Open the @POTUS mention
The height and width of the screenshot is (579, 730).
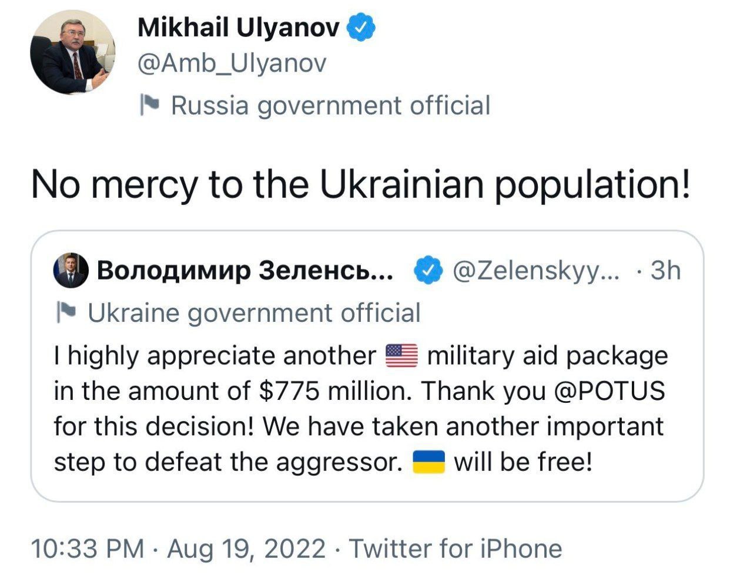[x=610, y=391]
